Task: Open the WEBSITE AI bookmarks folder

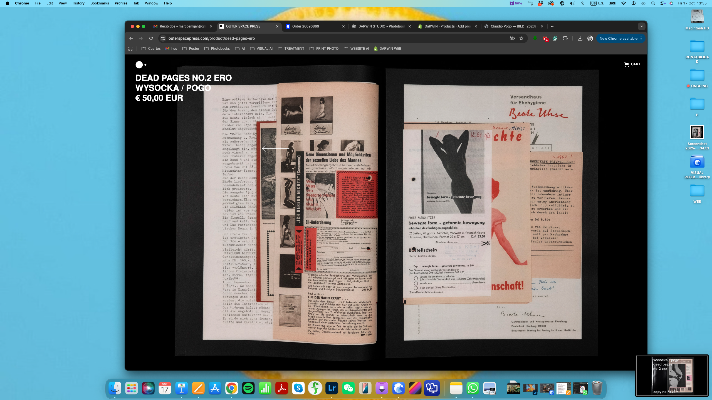Action: (x=356, y=49)
